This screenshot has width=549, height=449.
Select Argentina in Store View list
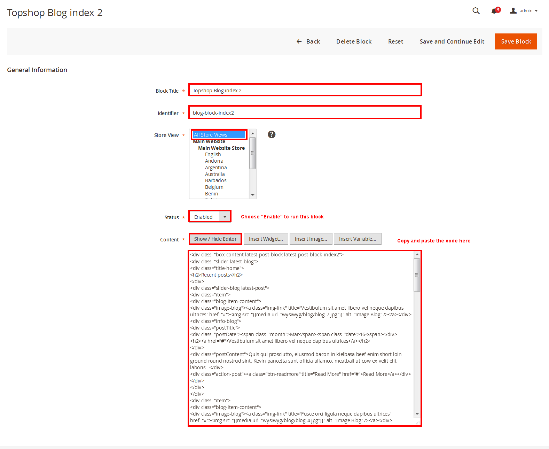tap(216, 168)
